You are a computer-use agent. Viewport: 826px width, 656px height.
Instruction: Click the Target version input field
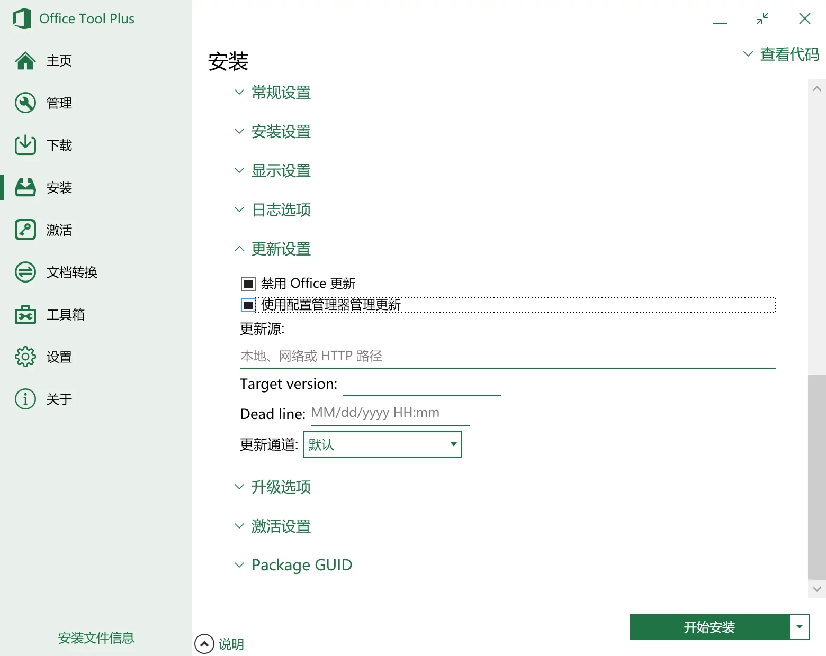coord(422,385)
